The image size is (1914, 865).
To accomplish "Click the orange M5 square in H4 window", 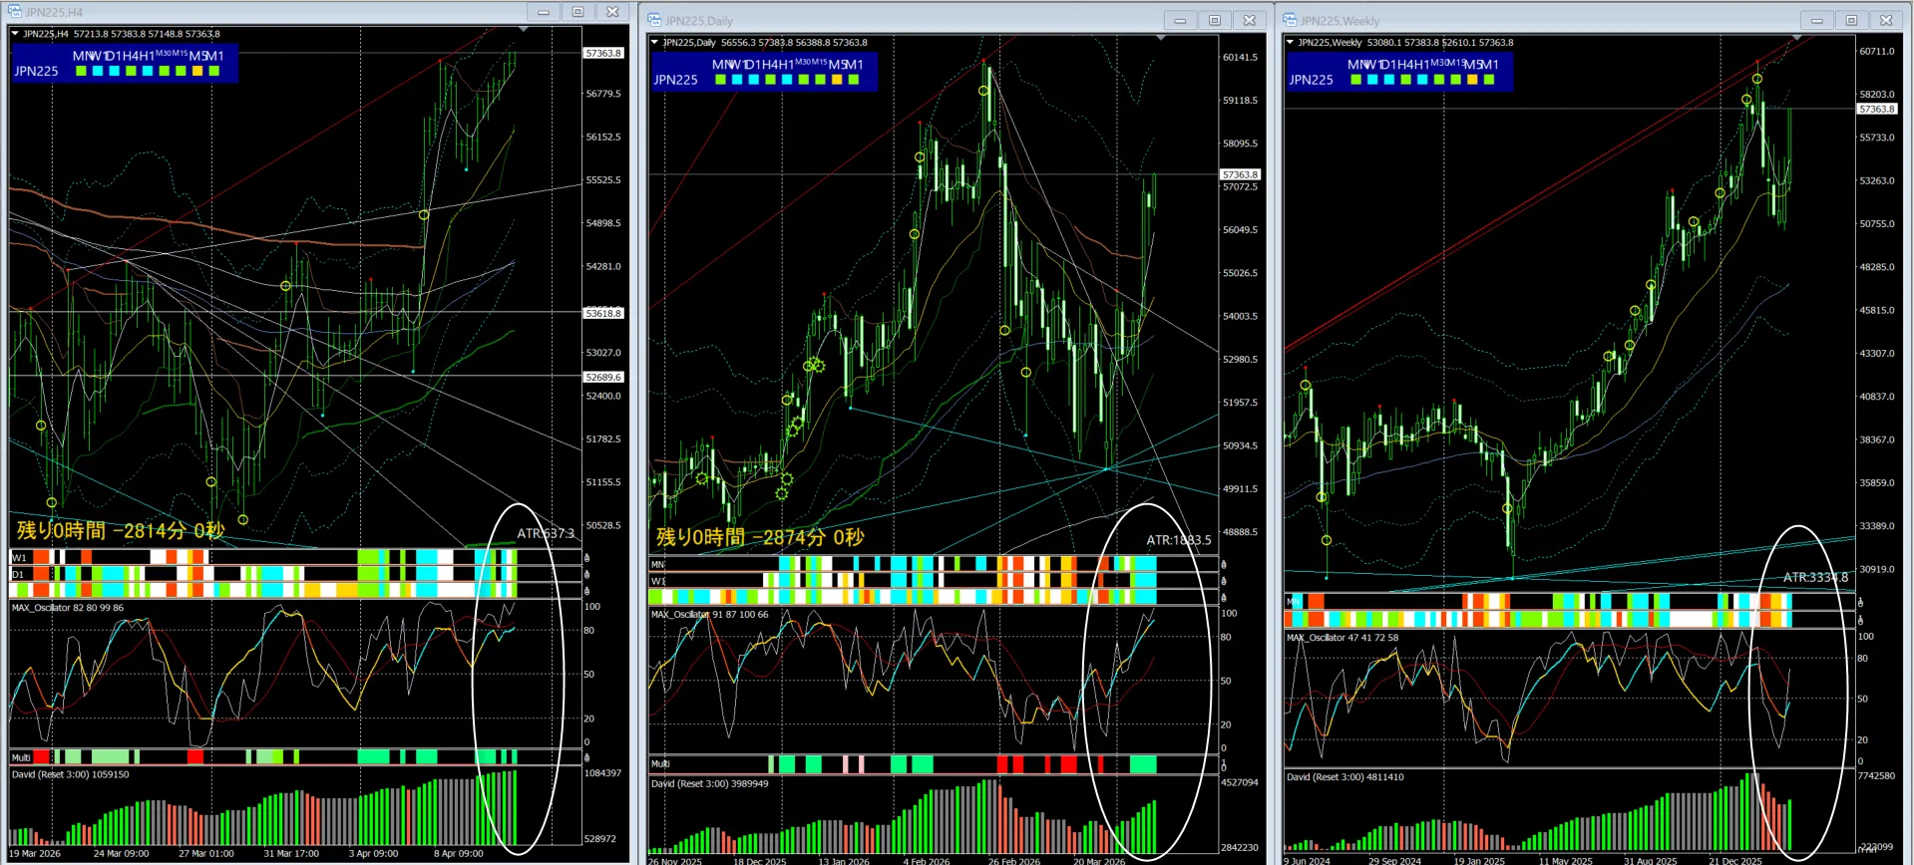I will coord(197,71).
